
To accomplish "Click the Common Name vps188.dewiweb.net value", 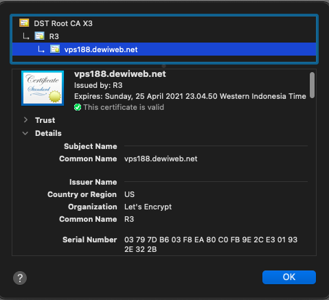I will point(161,159).
